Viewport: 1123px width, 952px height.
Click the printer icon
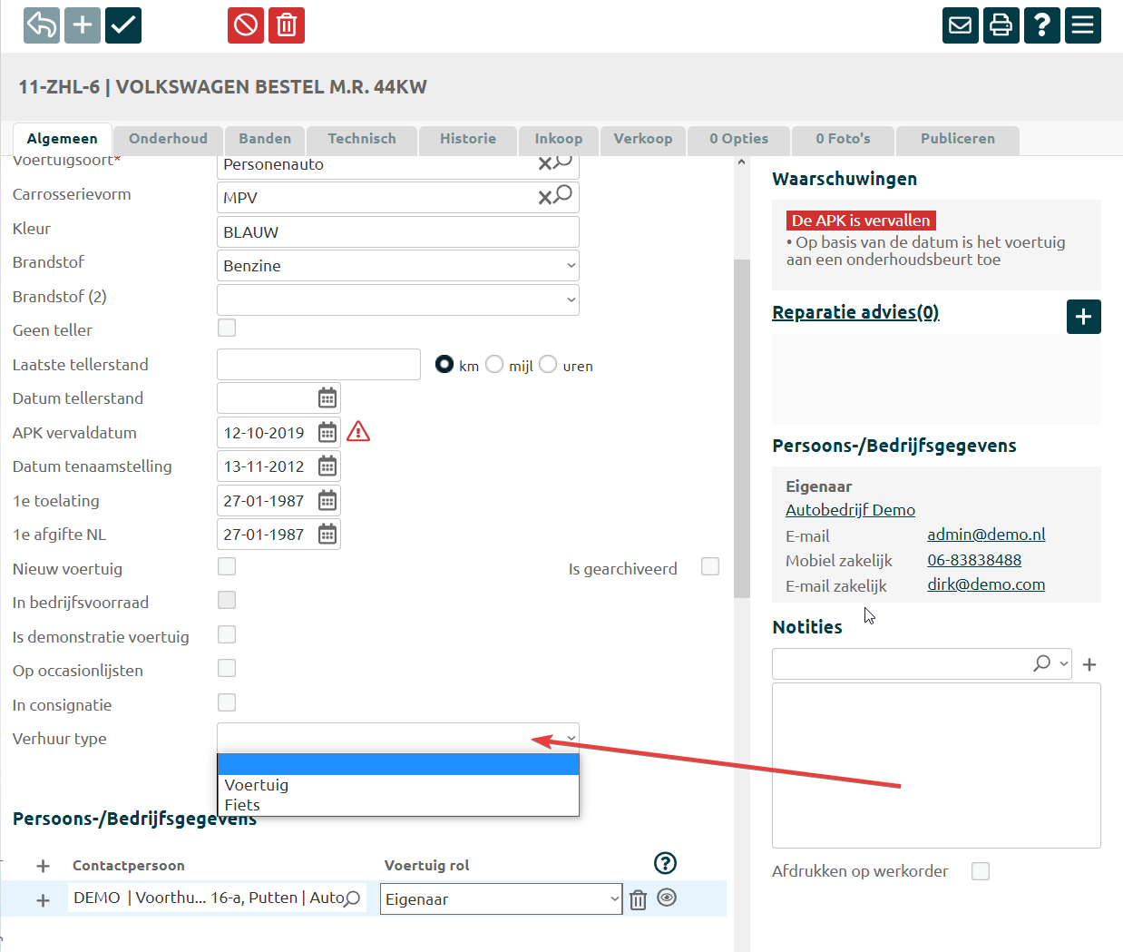click(1001, 25)
